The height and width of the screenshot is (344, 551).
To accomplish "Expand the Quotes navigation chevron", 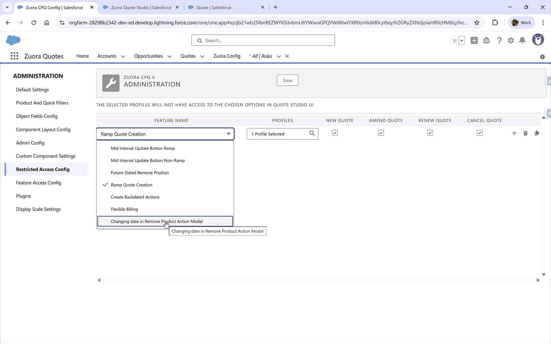I will click(x=202, y=56).
